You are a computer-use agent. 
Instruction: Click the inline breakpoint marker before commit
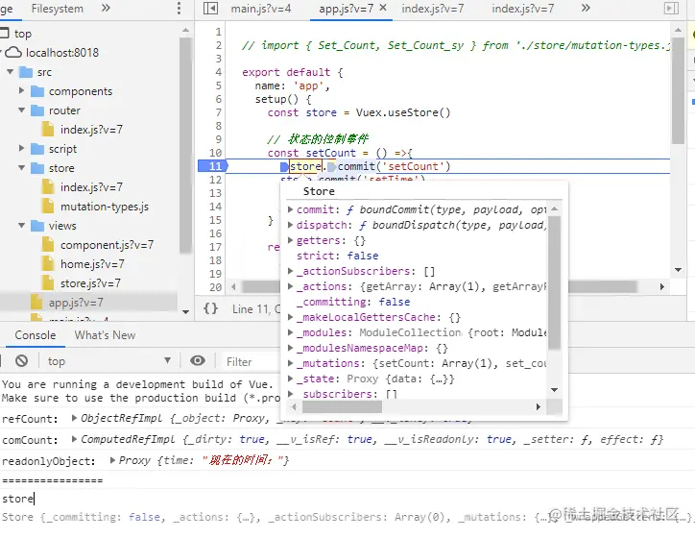pyautogui.click(x=331, y=167)
